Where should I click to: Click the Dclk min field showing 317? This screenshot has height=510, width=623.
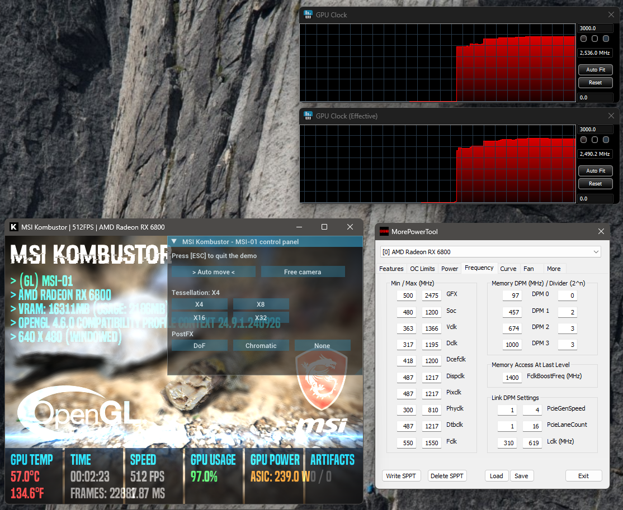407,345
